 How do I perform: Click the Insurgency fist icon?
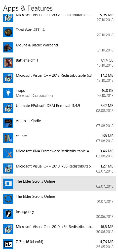point(8,214)
